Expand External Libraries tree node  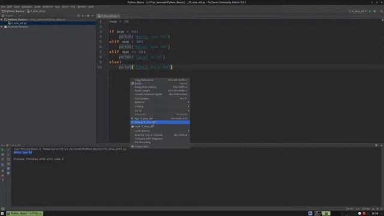(2, 26)
